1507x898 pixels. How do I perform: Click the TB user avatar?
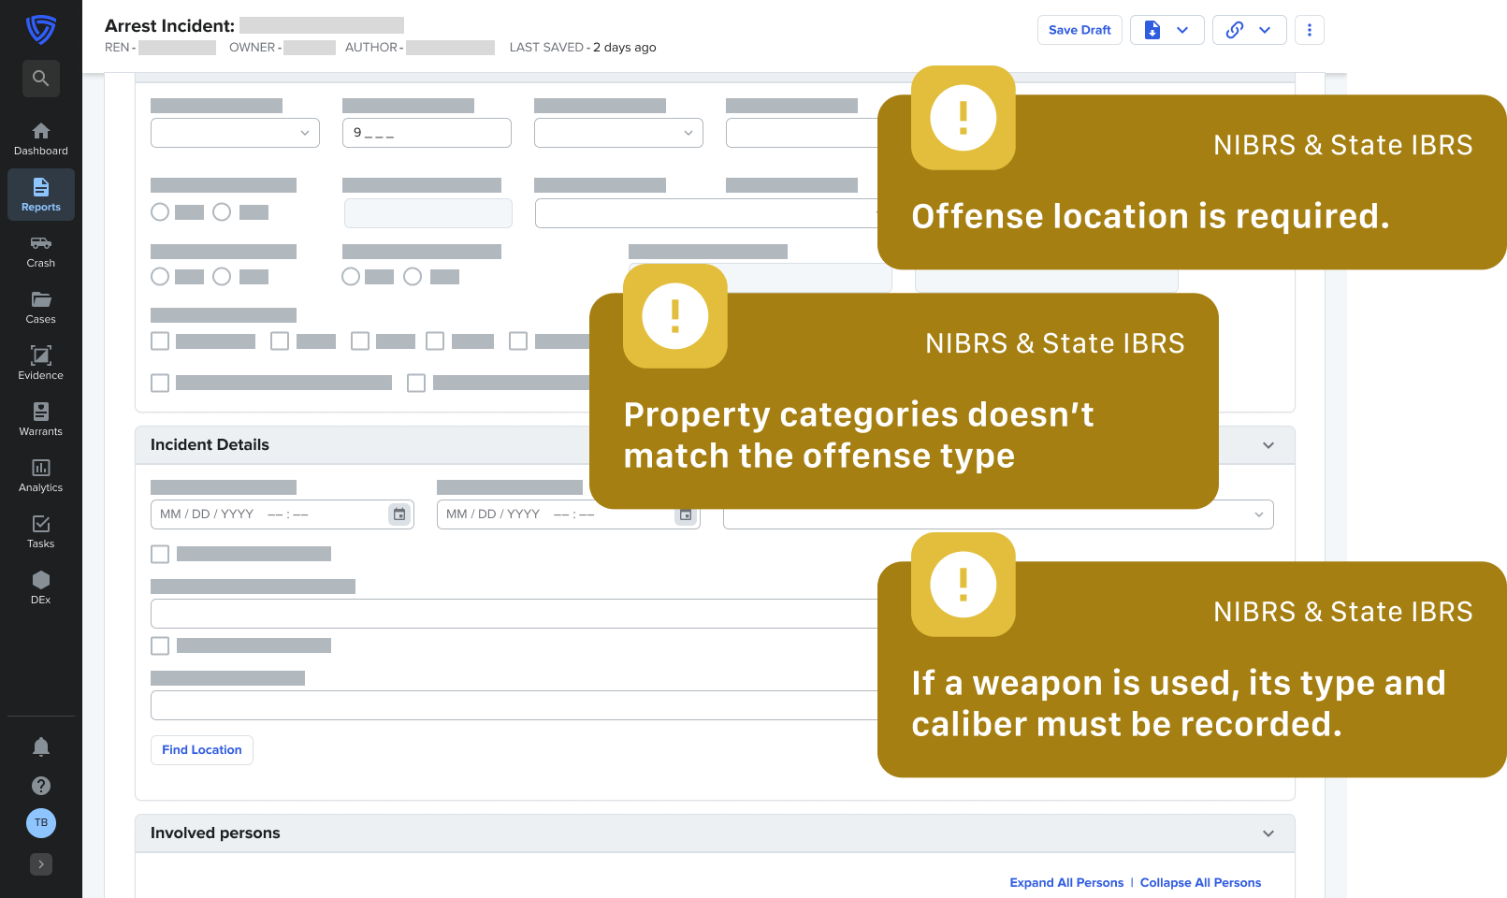40,823
